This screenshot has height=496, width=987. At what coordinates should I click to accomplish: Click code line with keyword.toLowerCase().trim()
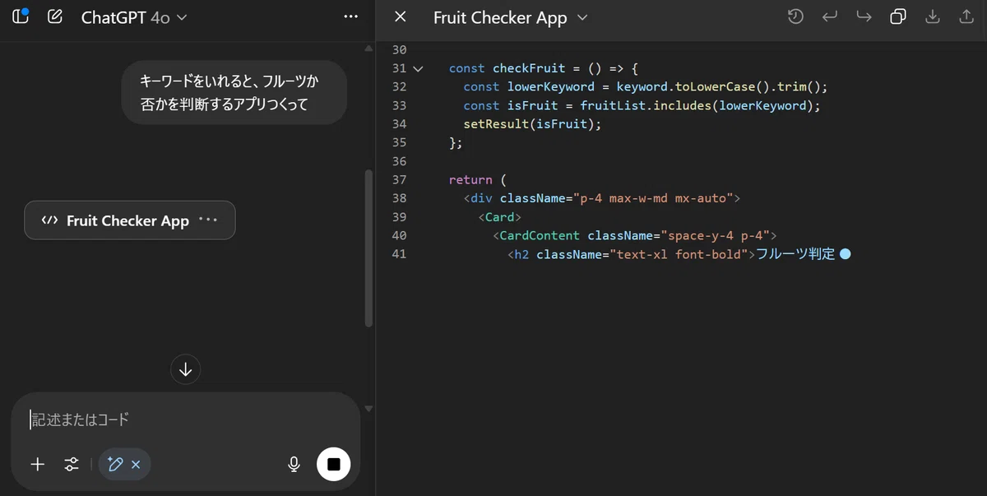tap(645, 86)
